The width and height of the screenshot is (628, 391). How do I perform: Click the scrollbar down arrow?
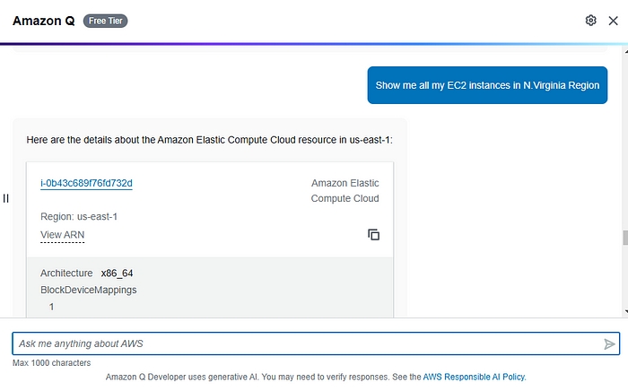[x=624, y=311]
